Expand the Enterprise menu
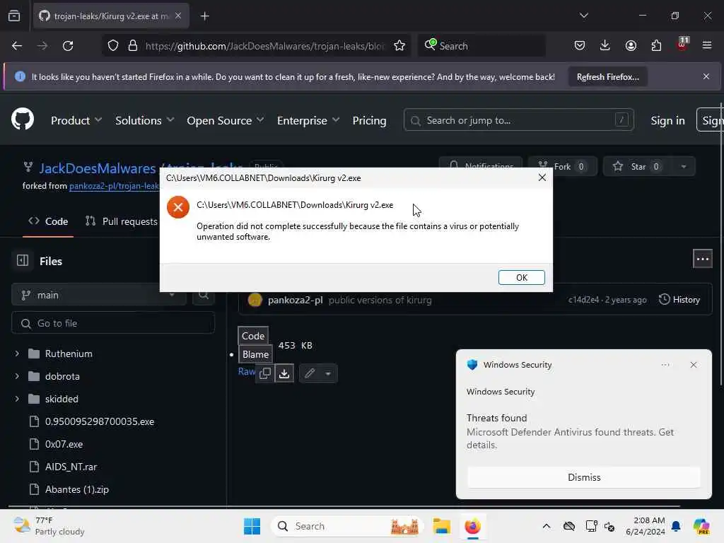Image resolution: width=724 pixels, height=543 pixels. click(x=308, y=120)
